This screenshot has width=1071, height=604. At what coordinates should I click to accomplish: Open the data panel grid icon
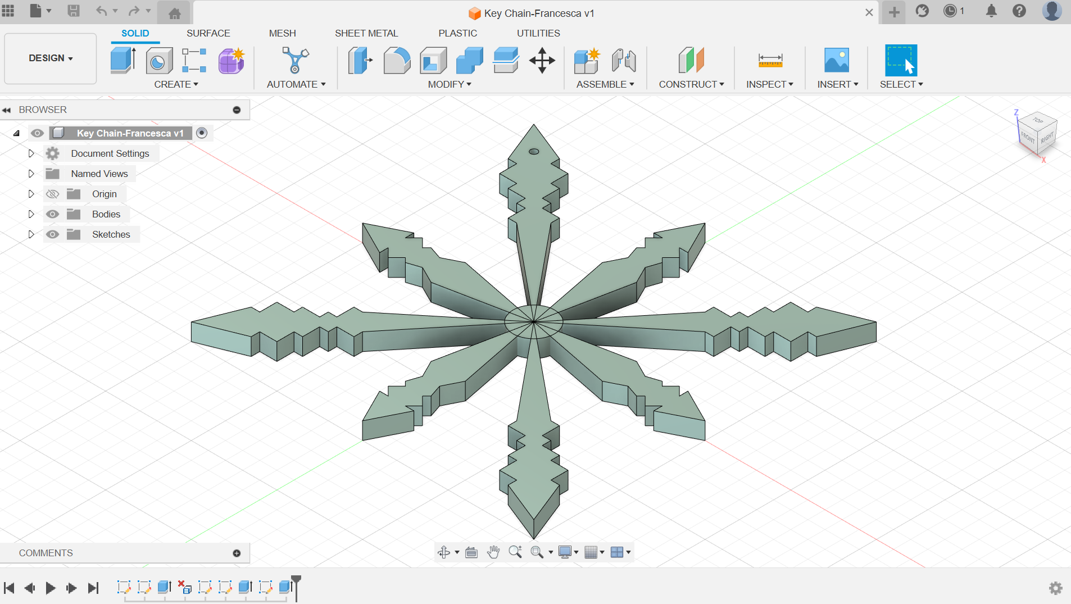pyautogui.click(x=8, y=11)
